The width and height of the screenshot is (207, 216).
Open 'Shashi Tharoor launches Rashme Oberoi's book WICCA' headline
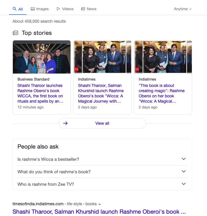[x=40, y=93]
